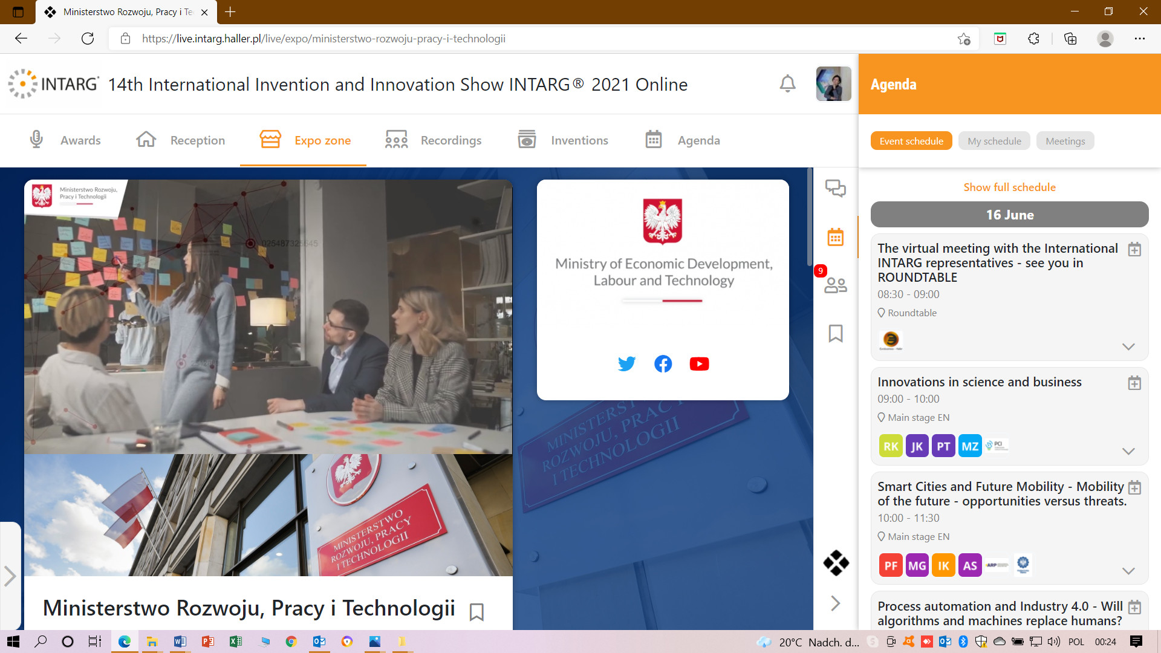Click the Ministry of Economic Development card title
Viewport: 1161px width, 653px height.
point(663,272)
